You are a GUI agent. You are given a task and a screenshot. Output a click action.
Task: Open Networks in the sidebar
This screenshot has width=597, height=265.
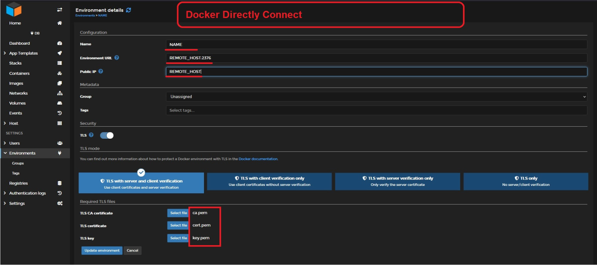18,93
